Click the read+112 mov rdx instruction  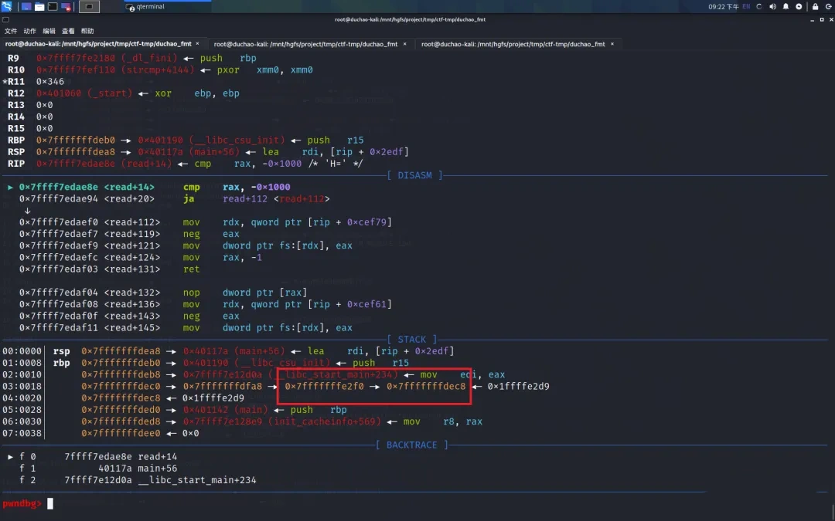click(206, 222)
